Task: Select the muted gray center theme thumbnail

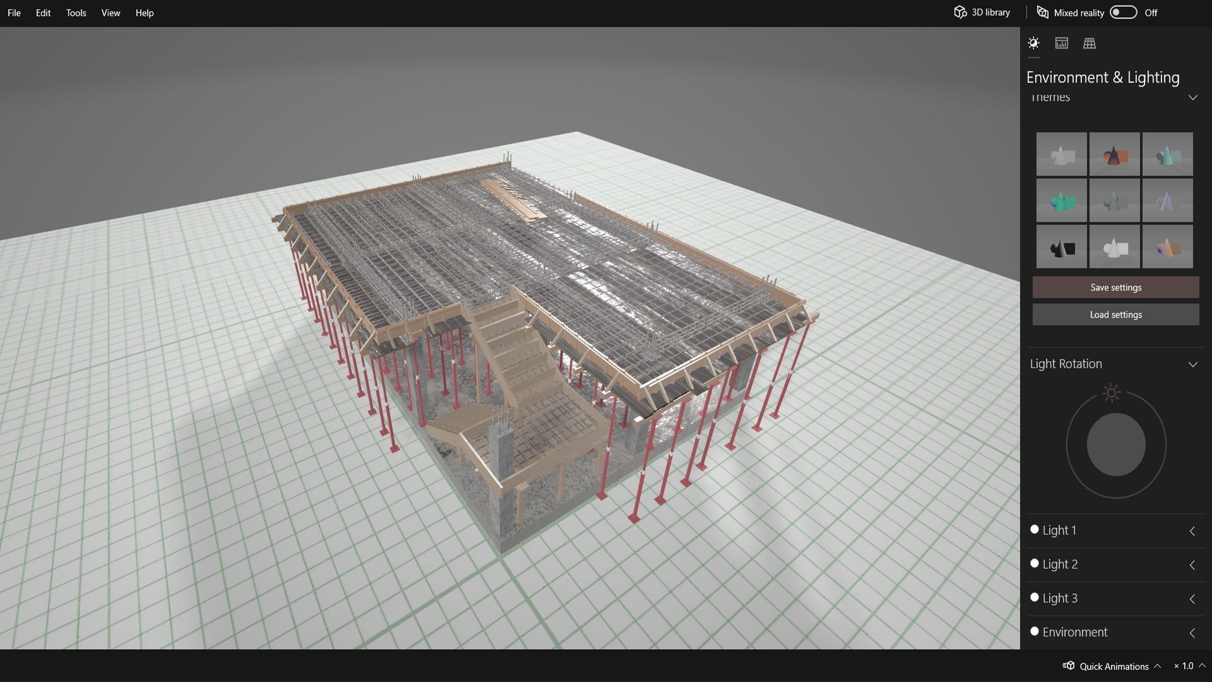Action: pos(1115,200)
